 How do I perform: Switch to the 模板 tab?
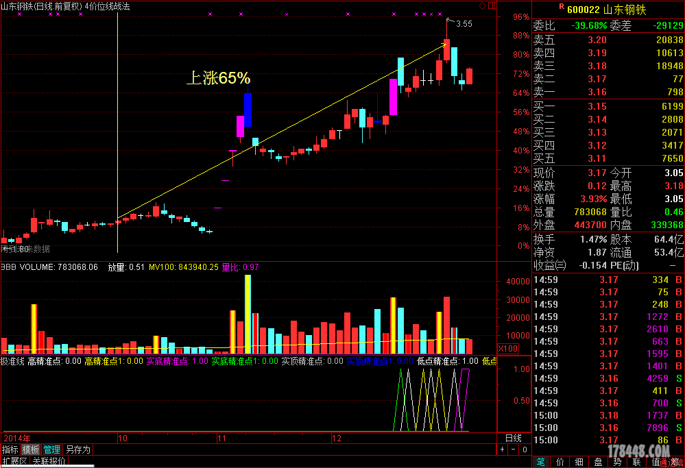point(31,449)
